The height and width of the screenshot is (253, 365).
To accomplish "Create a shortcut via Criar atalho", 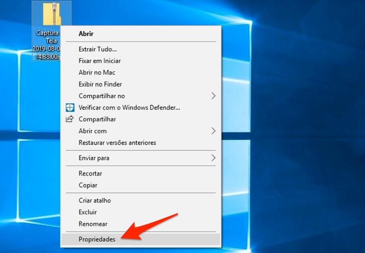I will point(95,200).
